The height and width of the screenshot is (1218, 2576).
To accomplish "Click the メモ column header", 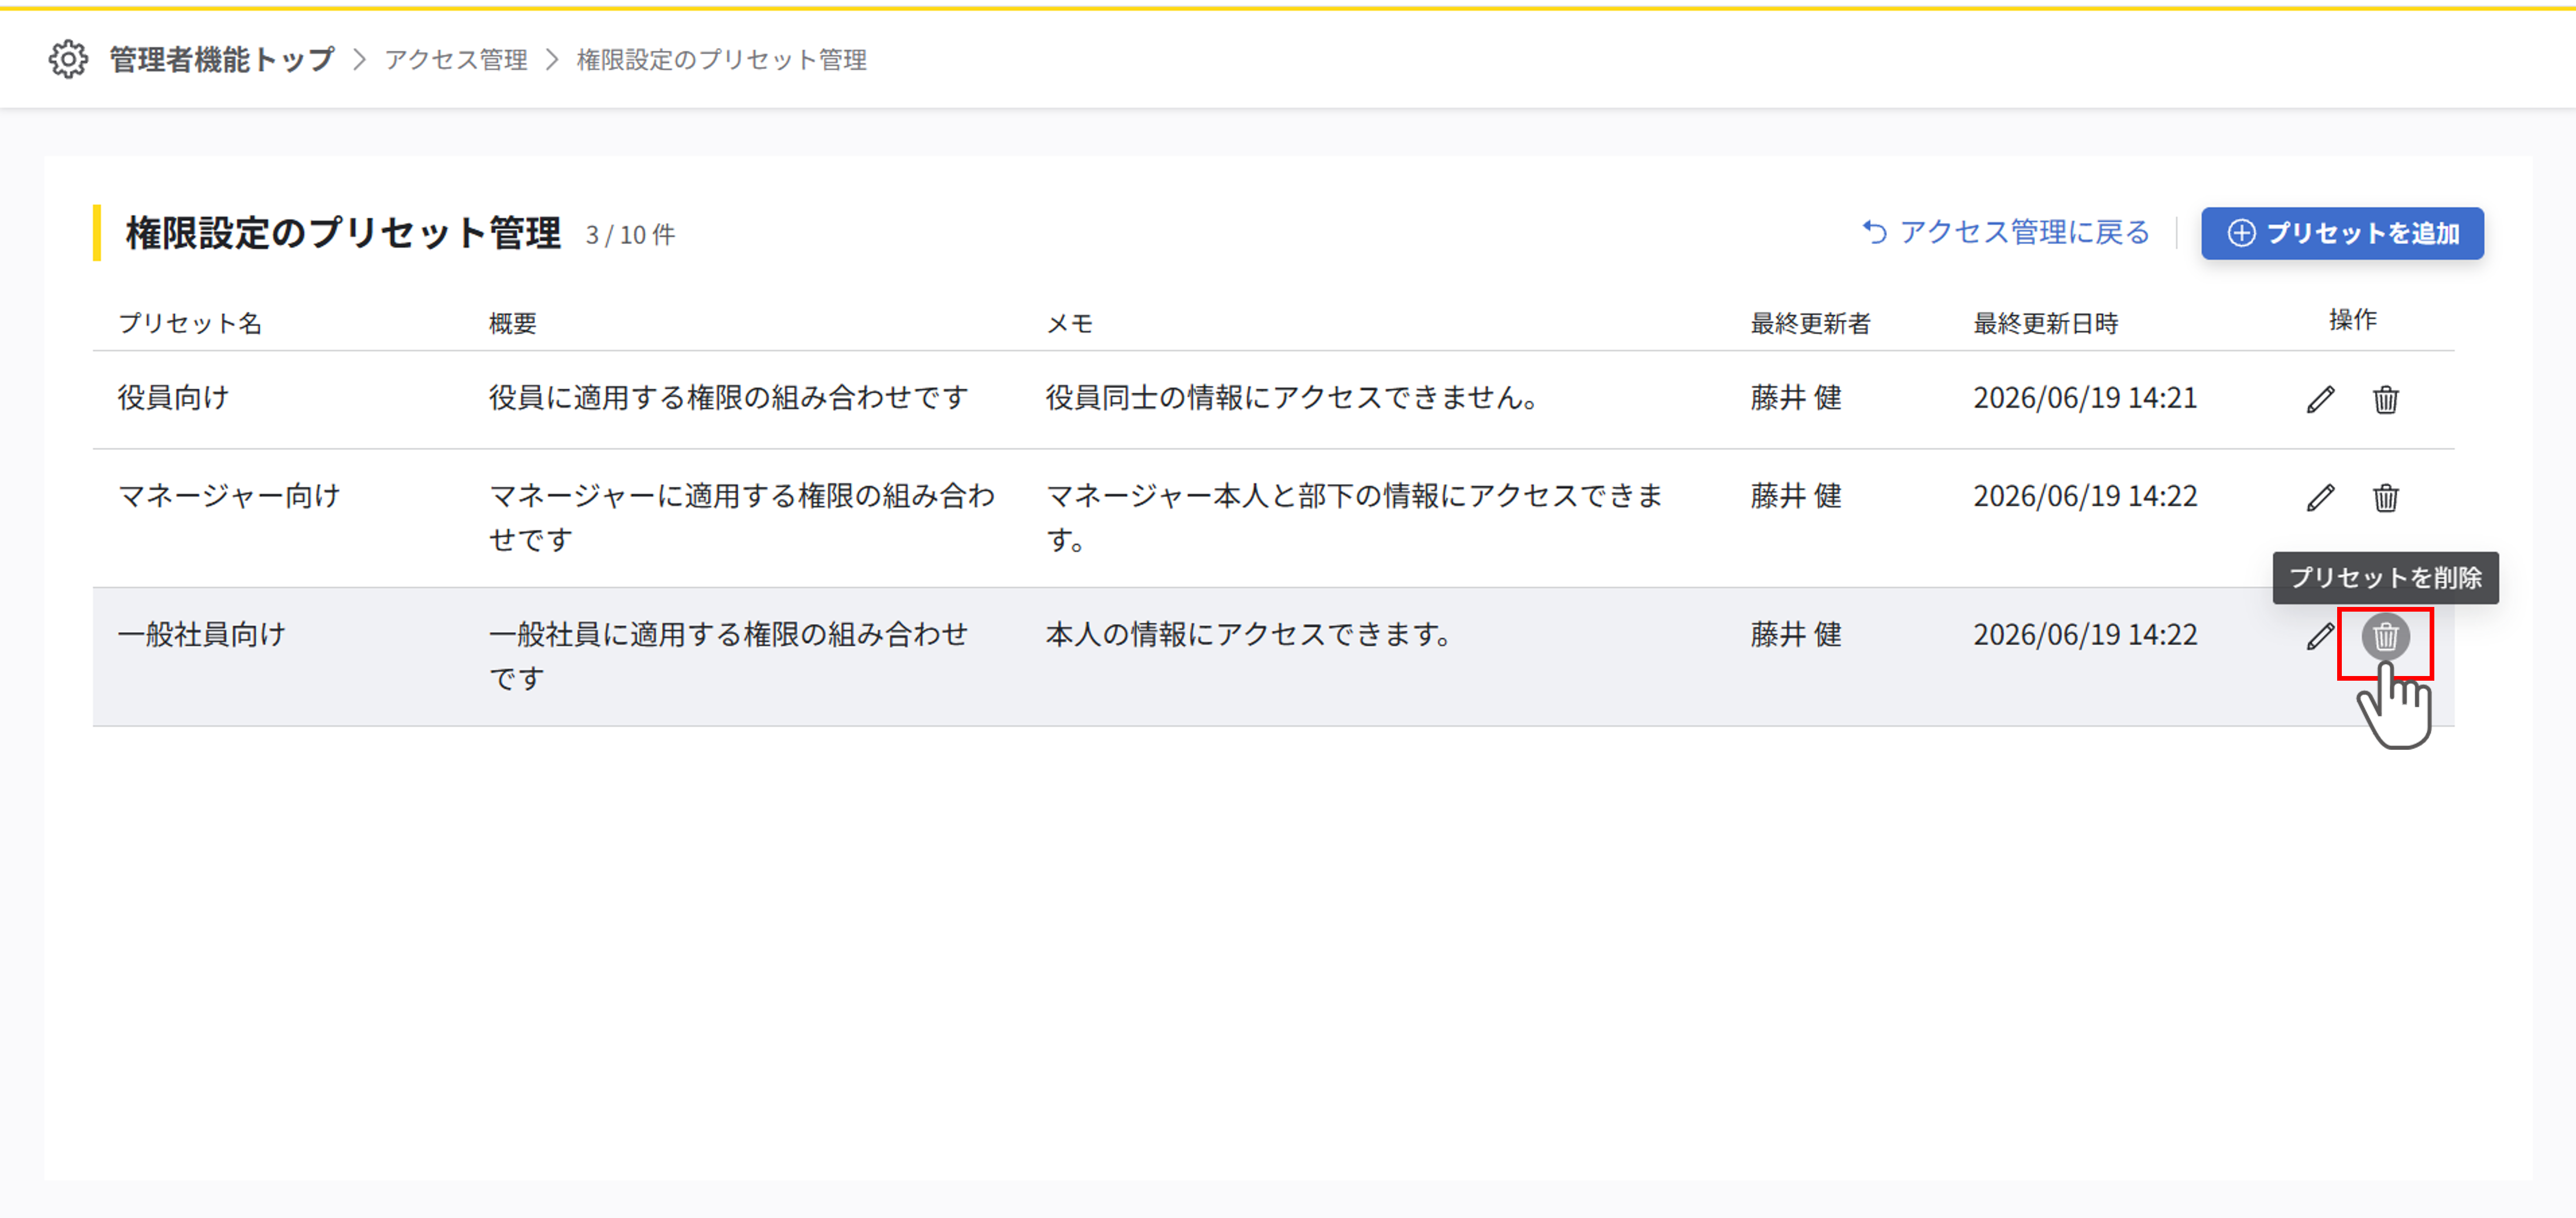I will coord(1069,323).
